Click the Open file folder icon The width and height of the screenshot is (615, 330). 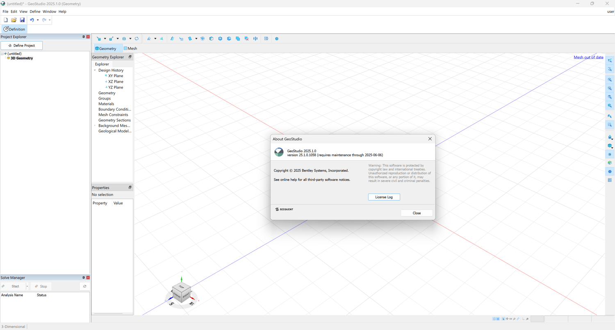(14, 20)
